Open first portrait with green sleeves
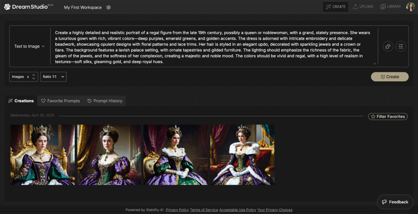418x214 pixels. coord(42,154)
